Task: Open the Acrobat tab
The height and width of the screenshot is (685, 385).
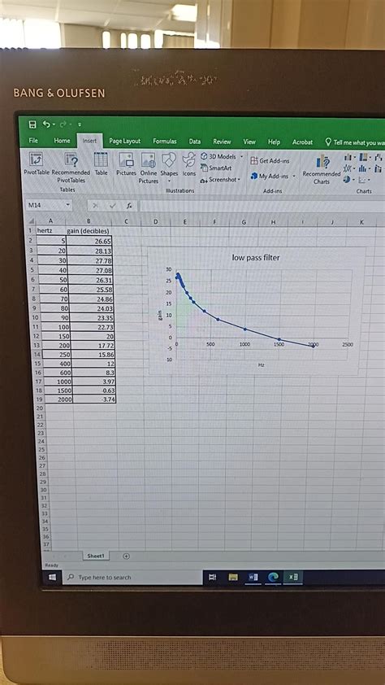Action: coord(303,142)
